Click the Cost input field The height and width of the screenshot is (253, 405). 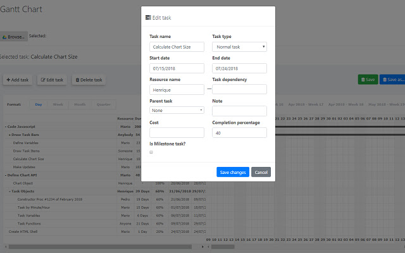[x=177, y=132]
